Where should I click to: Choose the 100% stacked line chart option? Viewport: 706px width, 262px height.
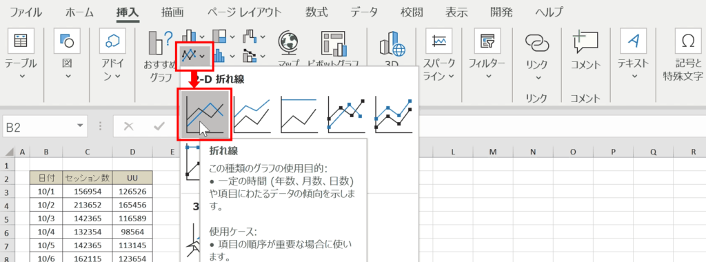coord(299,114)
